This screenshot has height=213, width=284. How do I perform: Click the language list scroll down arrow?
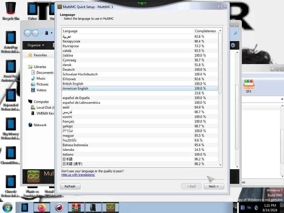coord(220,165)
